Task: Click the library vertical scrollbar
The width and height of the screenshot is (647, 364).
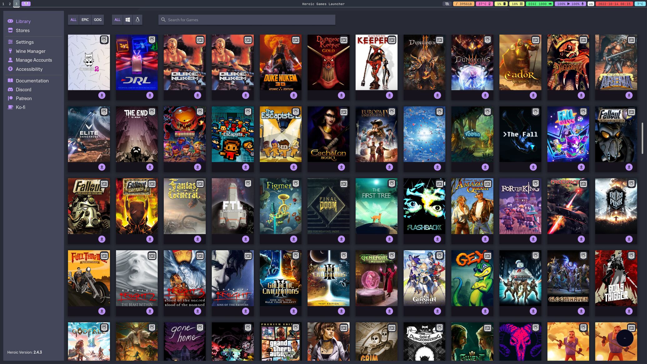Action: point(642,138)
